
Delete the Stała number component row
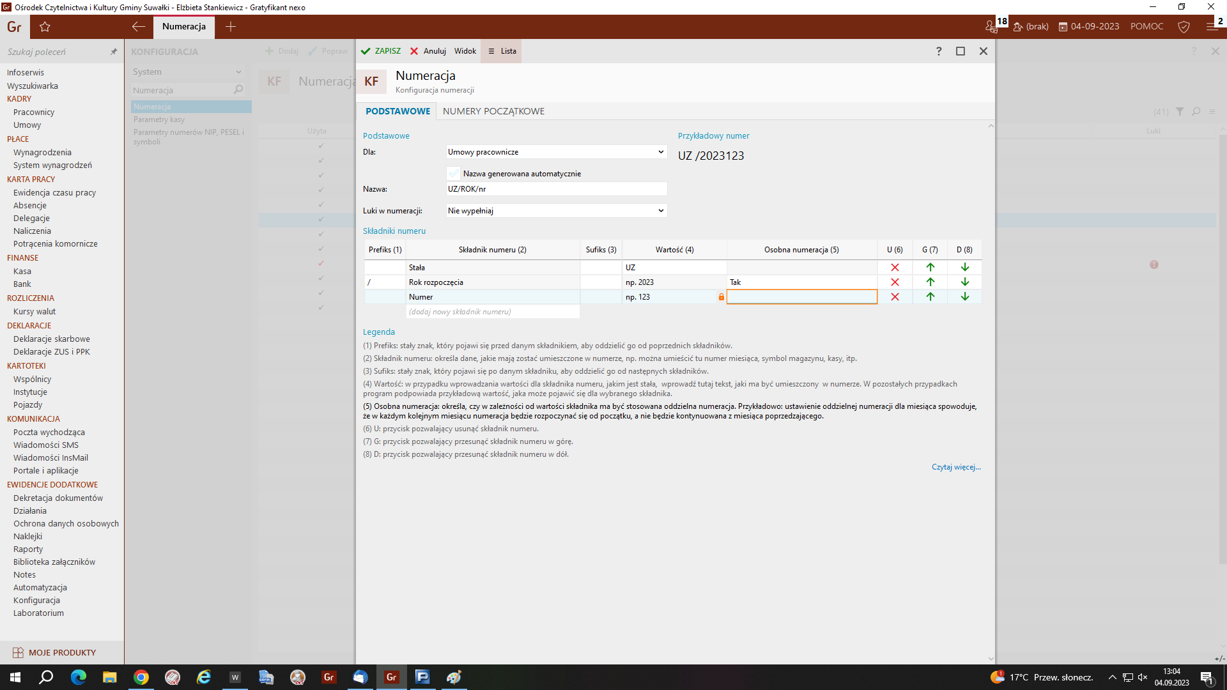point(895,268)
